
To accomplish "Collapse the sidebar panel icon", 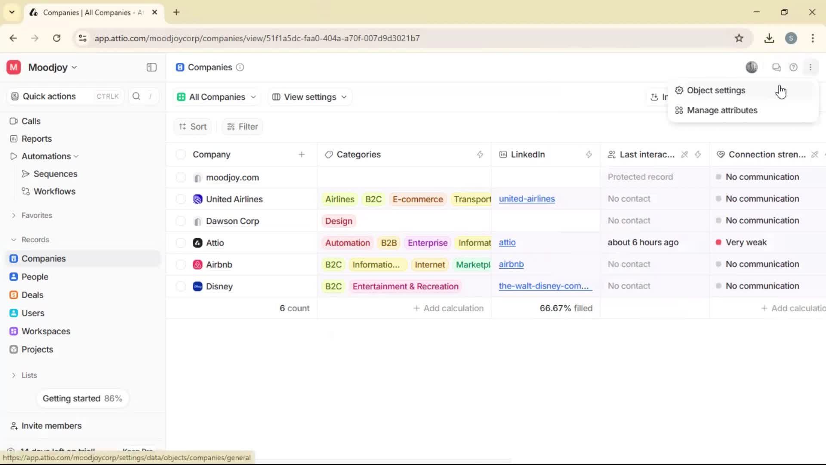I will pos(151,67).
